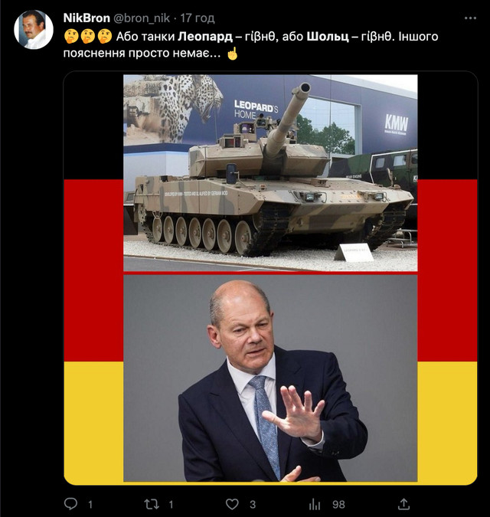Like the tweet with the heart icon
Viewport: 490px width, 517px height.
(x=232, y=504)
